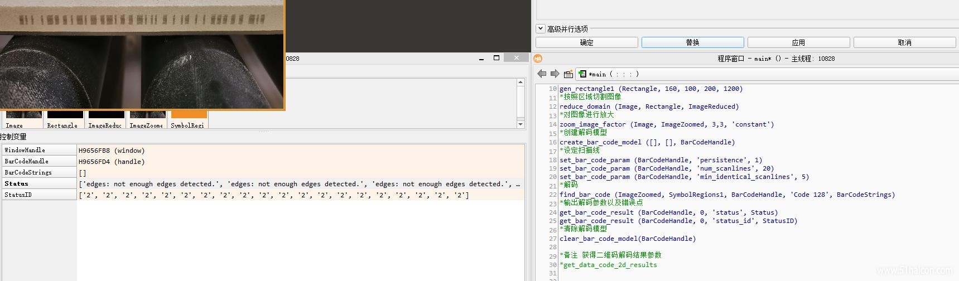The width and height of the screenshot is (959, 281).
Task: Click the gen_rectangle1 code line
Action: click(x=651, y=89)
